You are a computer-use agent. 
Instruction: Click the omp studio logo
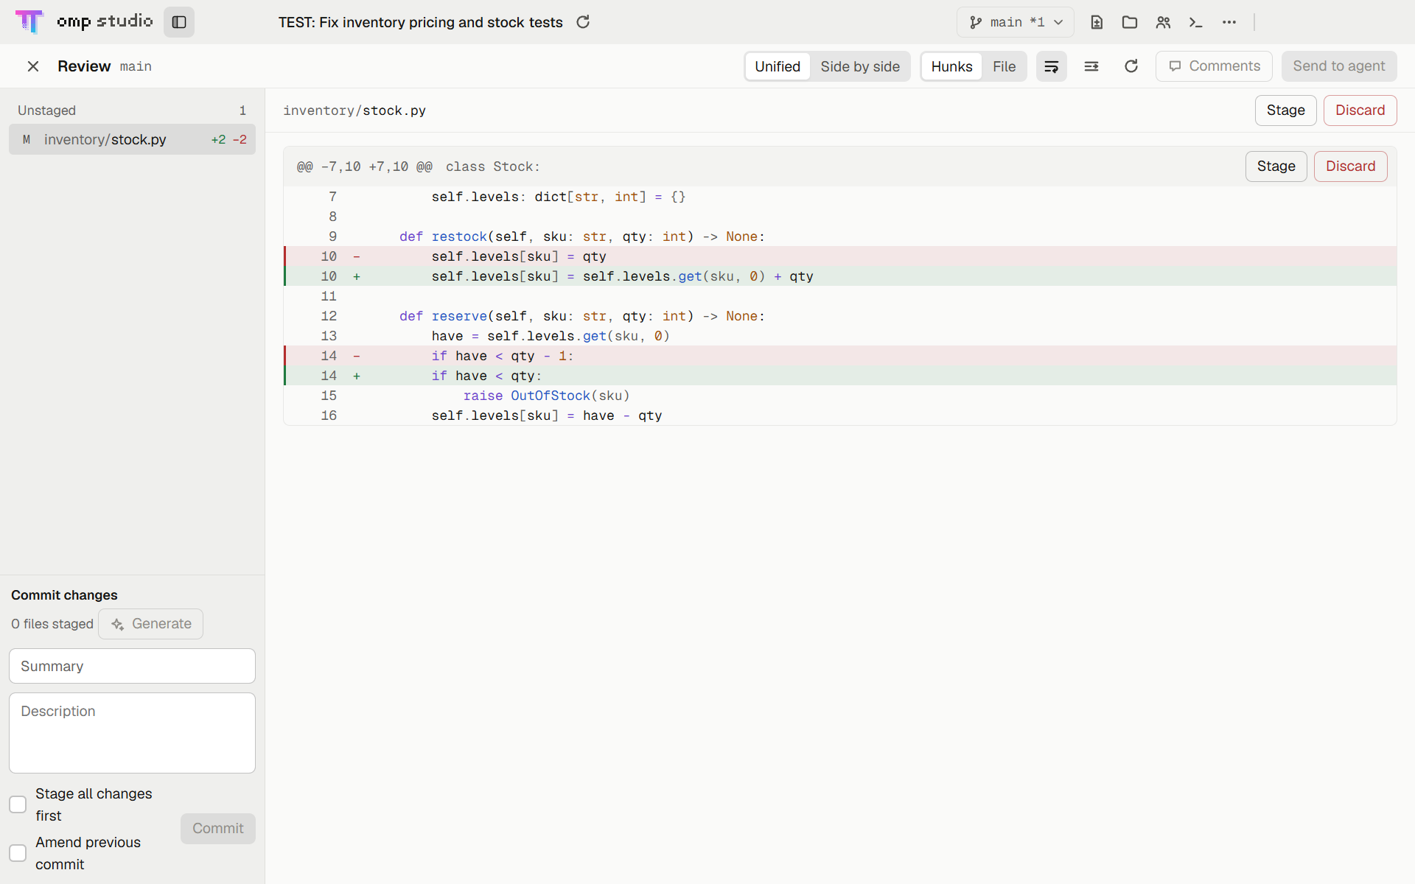pos(84,21)
